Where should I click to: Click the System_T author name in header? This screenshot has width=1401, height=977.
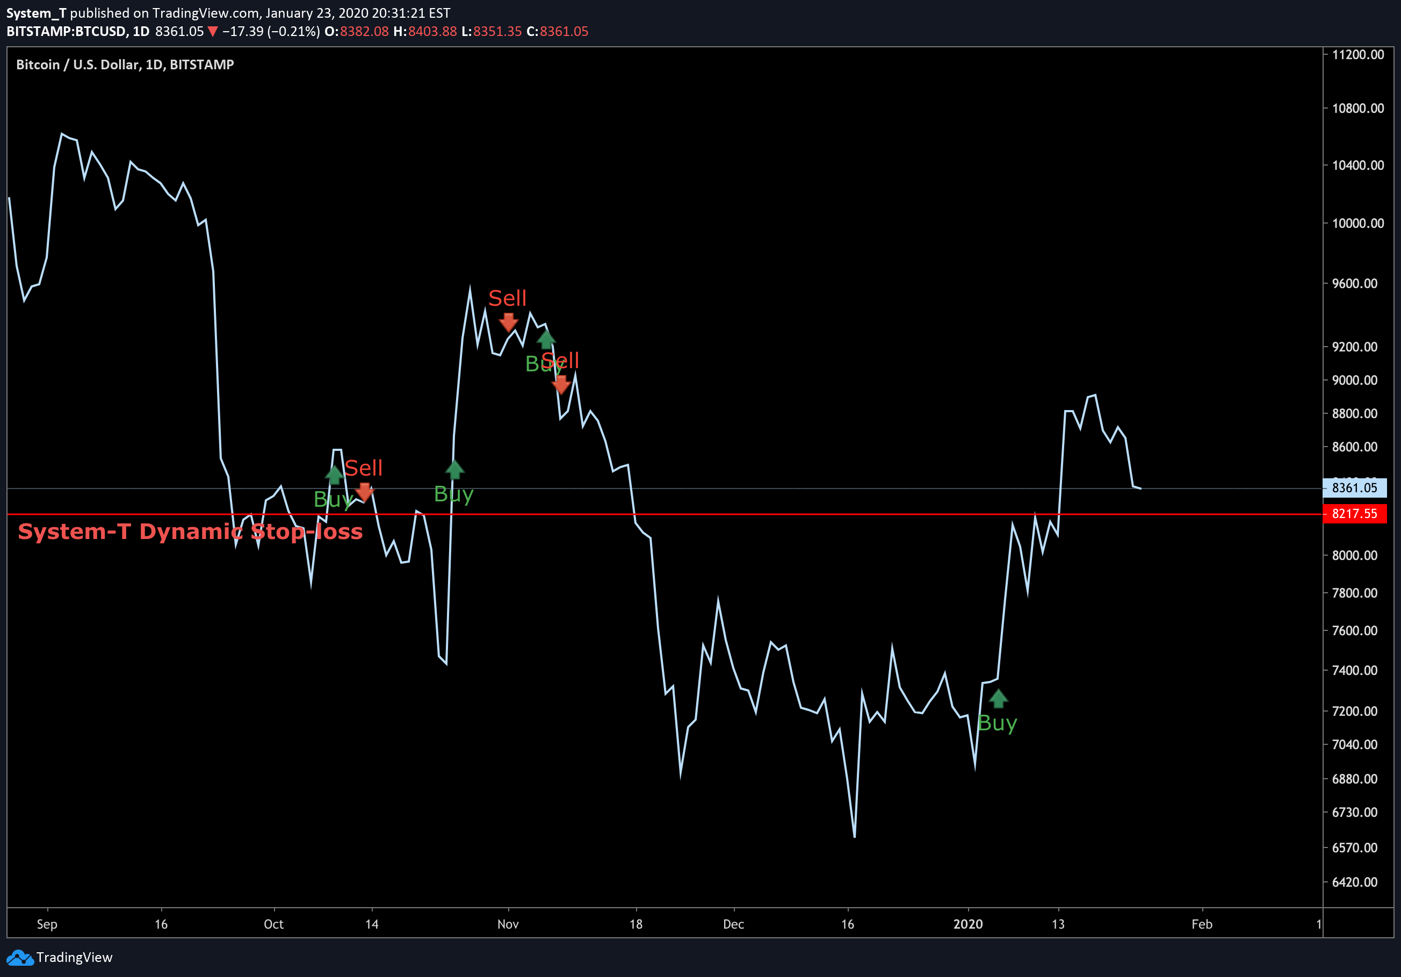pos(36,13)
